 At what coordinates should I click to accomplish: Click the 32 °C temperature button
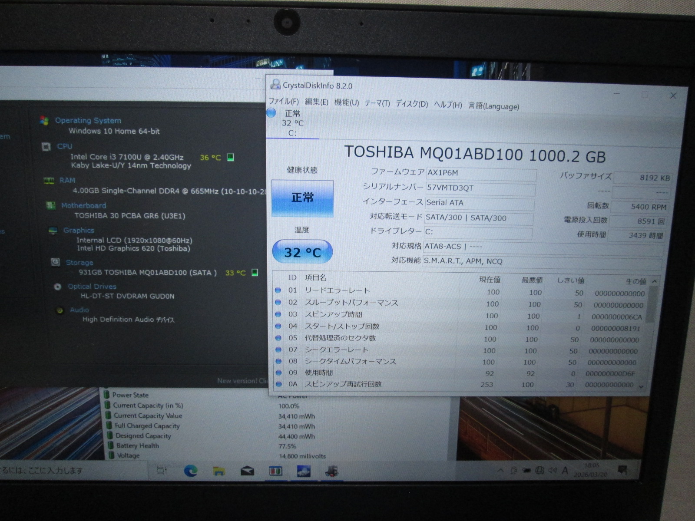tap(302, 252)
